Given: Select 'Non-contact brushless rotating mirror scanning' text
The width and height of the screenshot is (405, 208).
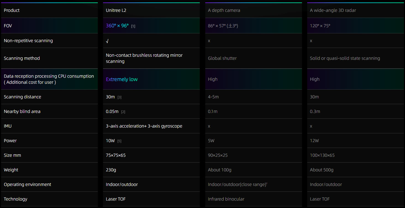Looking at the screenshot, I should pos(144,58).
